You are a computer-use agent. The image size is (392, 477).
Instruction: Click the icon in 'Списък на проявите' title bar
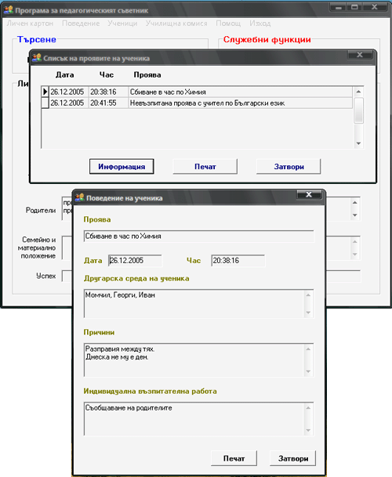tap(37, 57)
